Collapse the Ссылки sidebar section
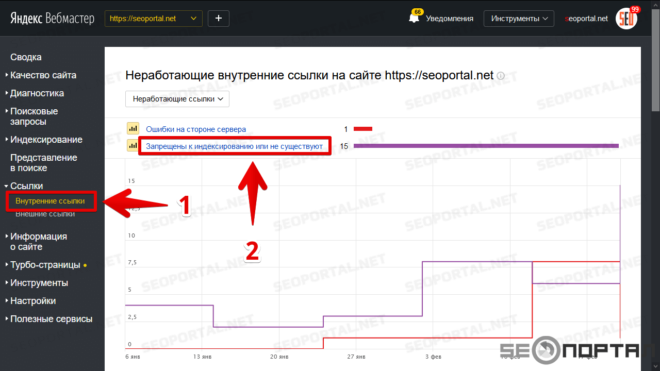The height and width of the screenshot is (371, 660). 26,186
